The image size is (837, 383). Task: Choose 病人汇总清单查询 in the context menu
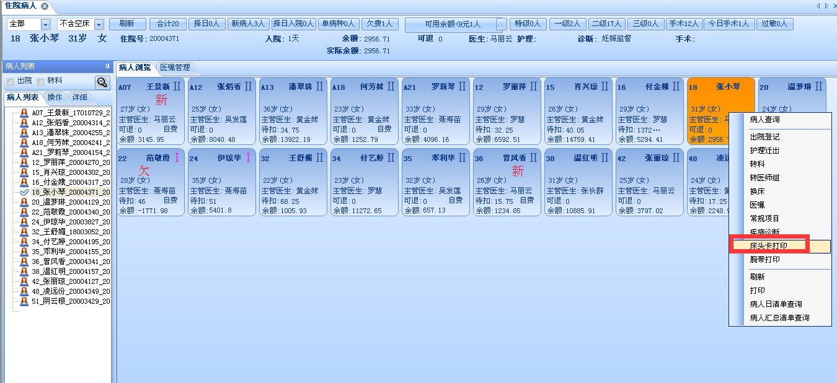(780, 318)
